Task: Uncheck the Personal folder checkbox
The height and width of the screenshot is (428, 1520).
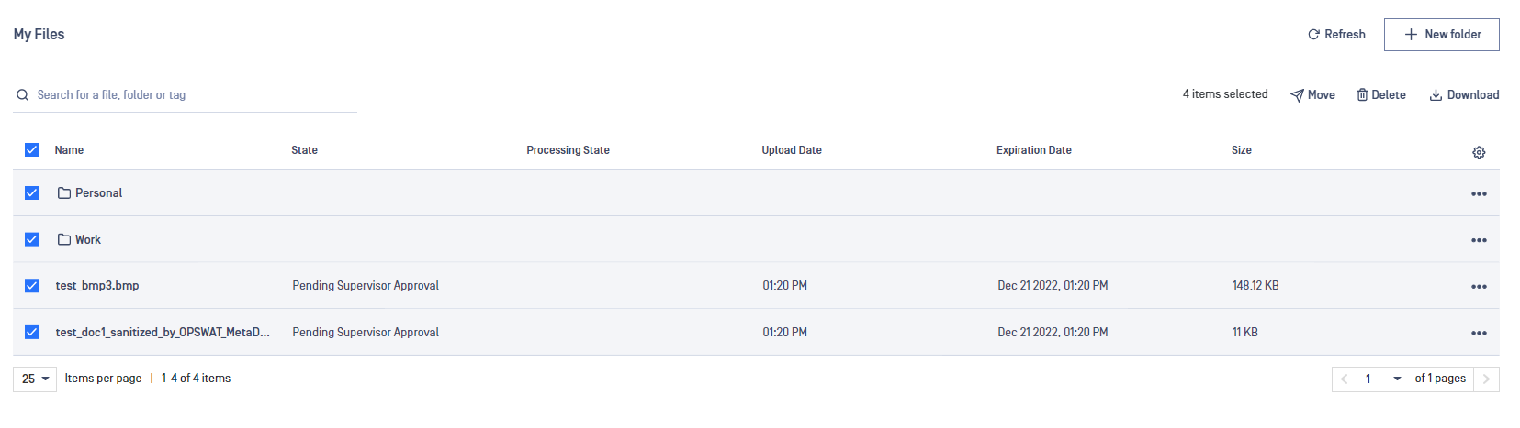Action: pos(32,192)
